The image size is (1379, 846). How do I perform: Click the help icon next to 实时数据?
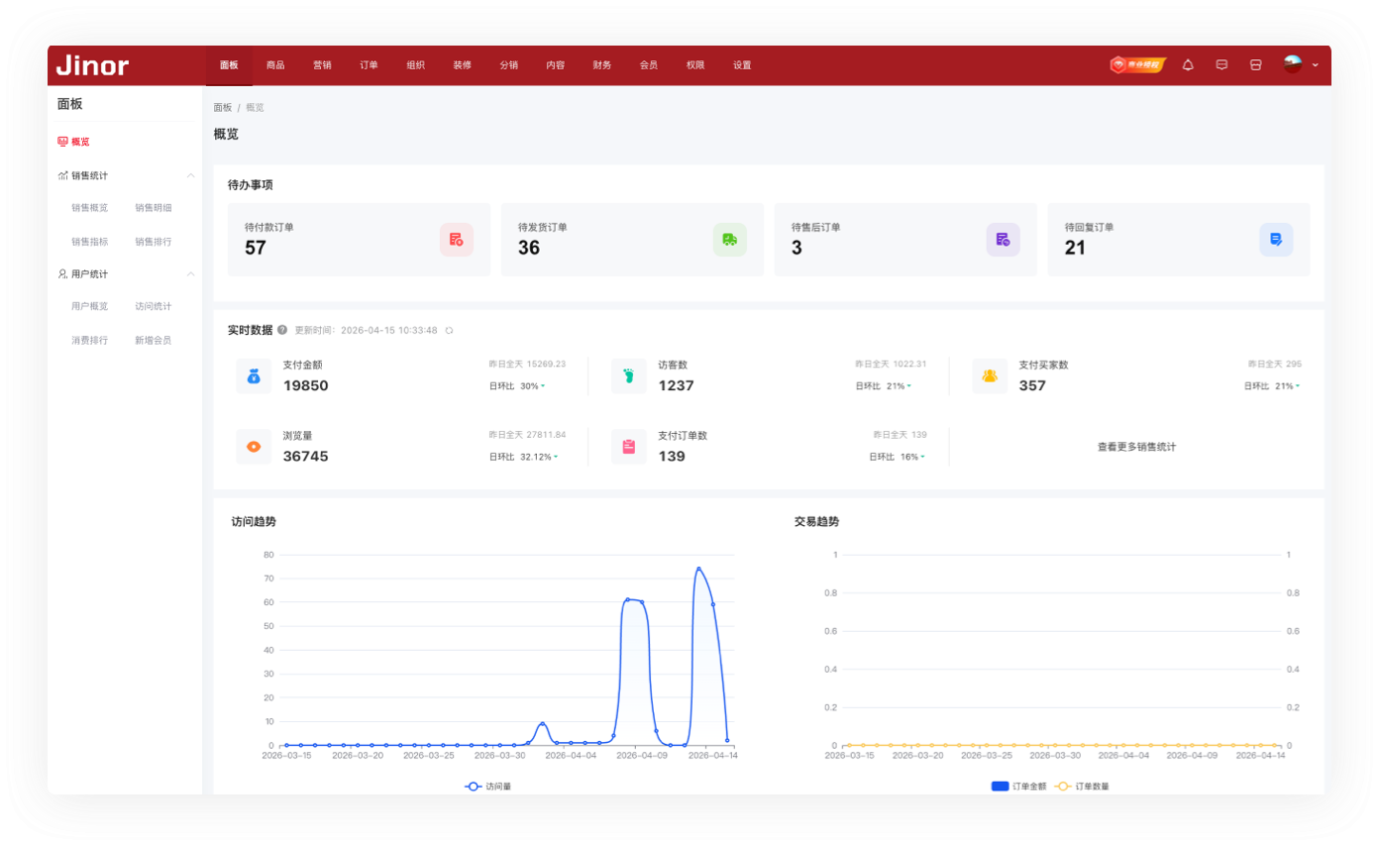(x=282, y=330)
